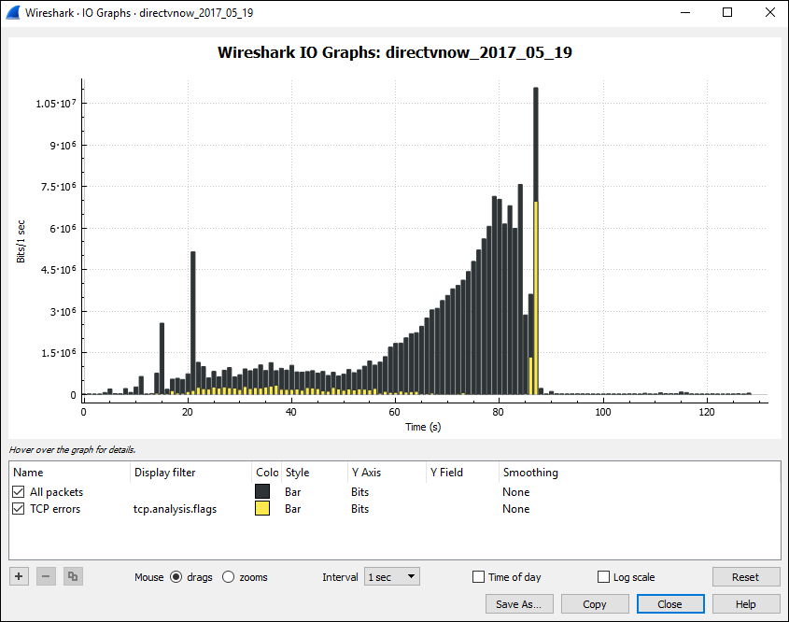Viewport: 789px width, 622px height.
Task: Click the dark color swatch for All packets
Action: pyautogui.click(x=262, y=491)
